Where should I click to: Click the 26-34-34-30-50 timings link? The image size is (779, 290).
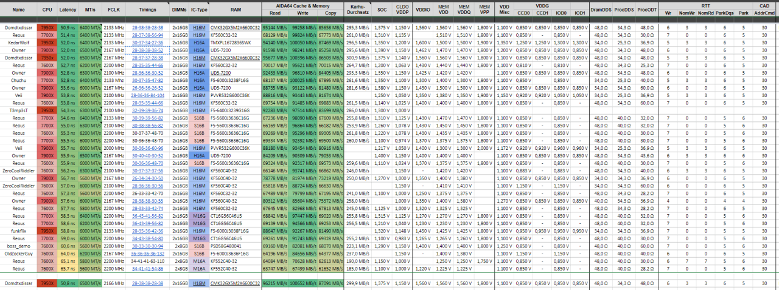click(x=147, y=178)
